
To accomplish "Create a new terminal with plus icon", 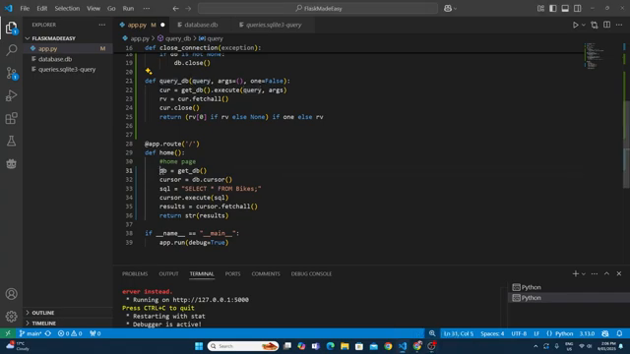I will (x=575, y=273).
